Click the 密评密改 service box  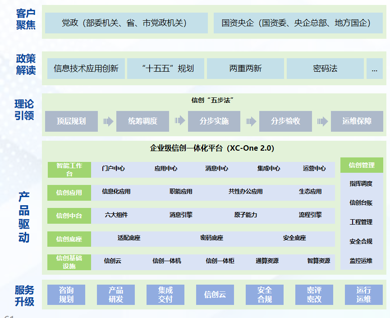[314, 295]
